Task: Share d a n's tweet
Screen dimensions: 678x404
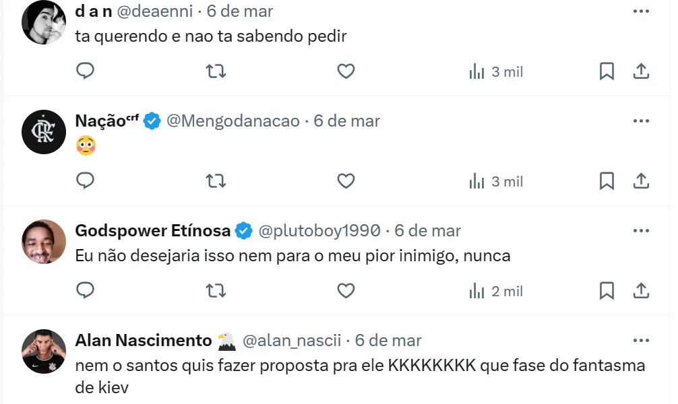Action: (x=642, y=71)
